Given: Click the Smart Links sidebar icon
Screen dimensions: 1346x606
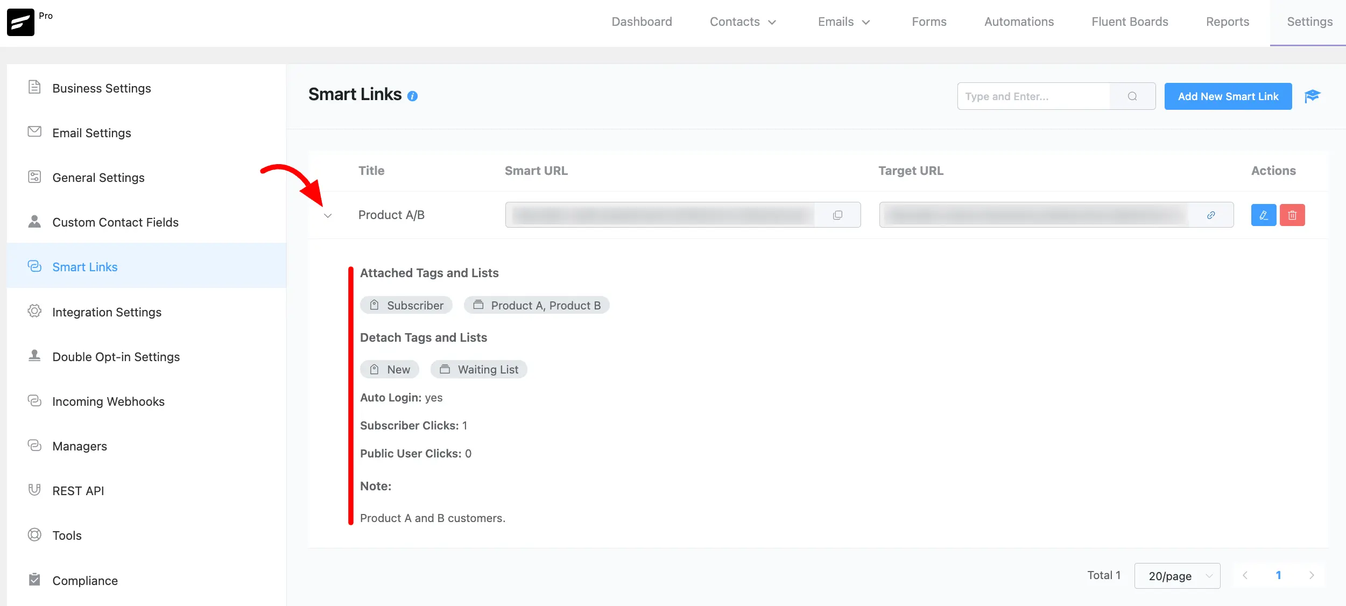Looking at the screenshot, I should click(x=34, y=266).
